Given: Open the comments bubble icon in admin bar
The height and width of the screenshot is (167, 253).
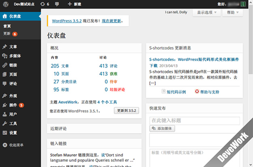Looking at the screenshot, I should [x=57, y=4].
